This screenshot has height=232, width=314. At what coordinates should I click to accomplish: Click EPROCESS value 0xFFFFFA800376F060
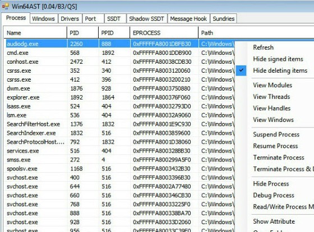point(161,97)
